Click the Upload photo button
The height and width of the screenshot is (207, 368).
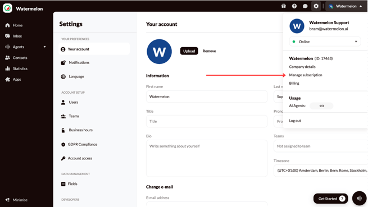pyautogui.click(x=189, y=51)
